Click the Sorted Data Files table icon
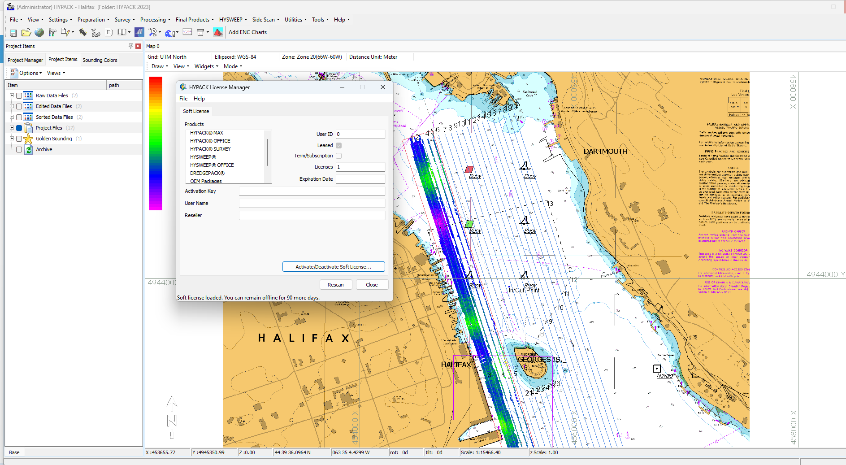Image resolution: width=846 pixels, height=465 pixels. pyautogui.click(x=28, y=117)
